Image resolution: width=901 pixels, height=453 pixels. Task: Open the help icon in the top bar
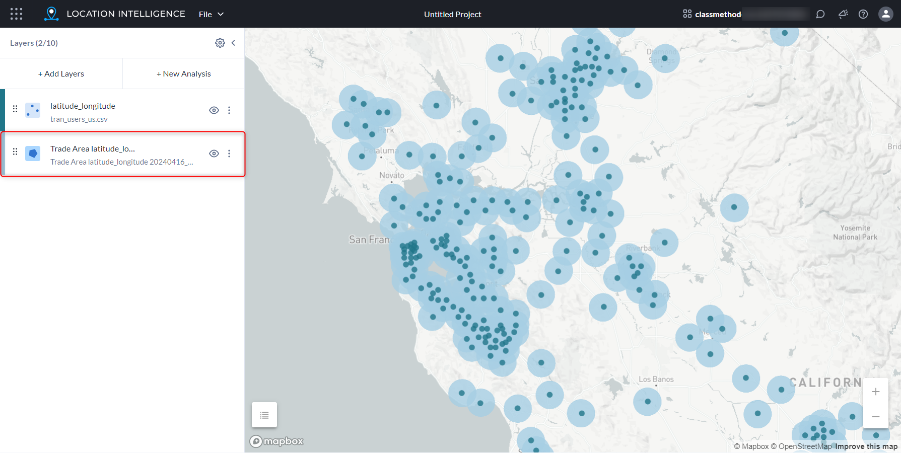pos(863,14)
